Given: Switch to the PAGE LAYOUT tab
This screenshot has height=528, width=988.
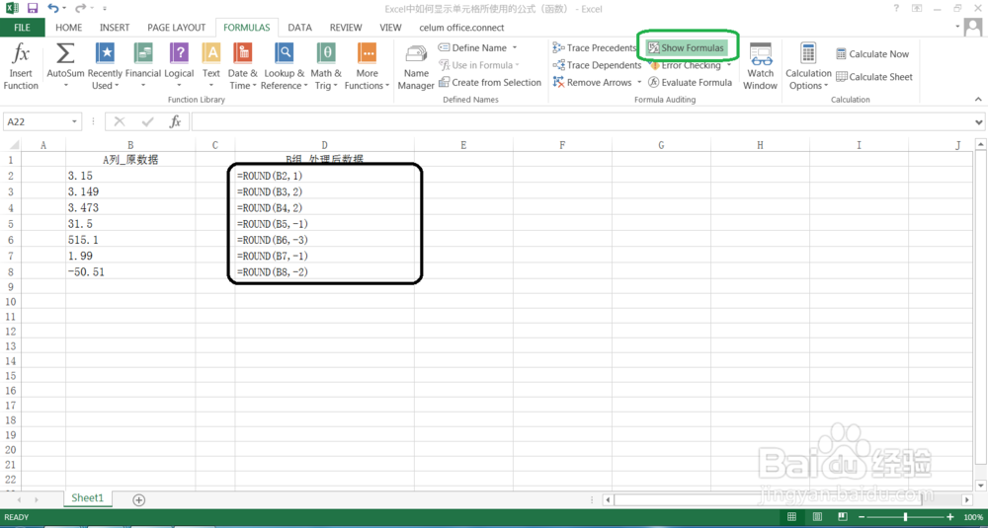Looking at the screenshot, I should tap(177, 28).
